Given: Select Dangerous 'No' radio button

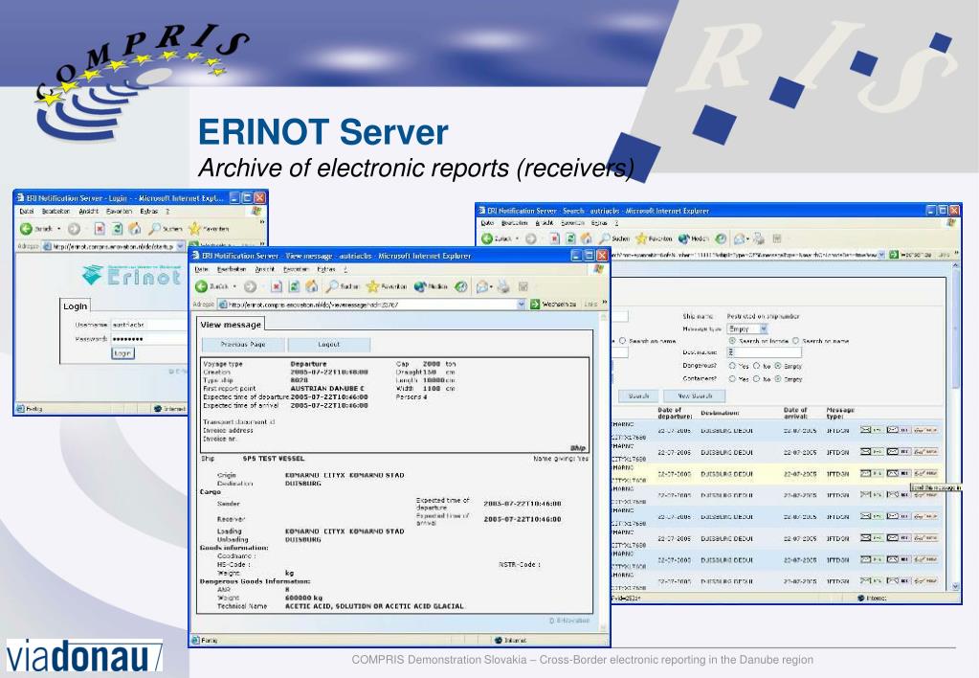Looking at the screenshot, I should (756, 366).
